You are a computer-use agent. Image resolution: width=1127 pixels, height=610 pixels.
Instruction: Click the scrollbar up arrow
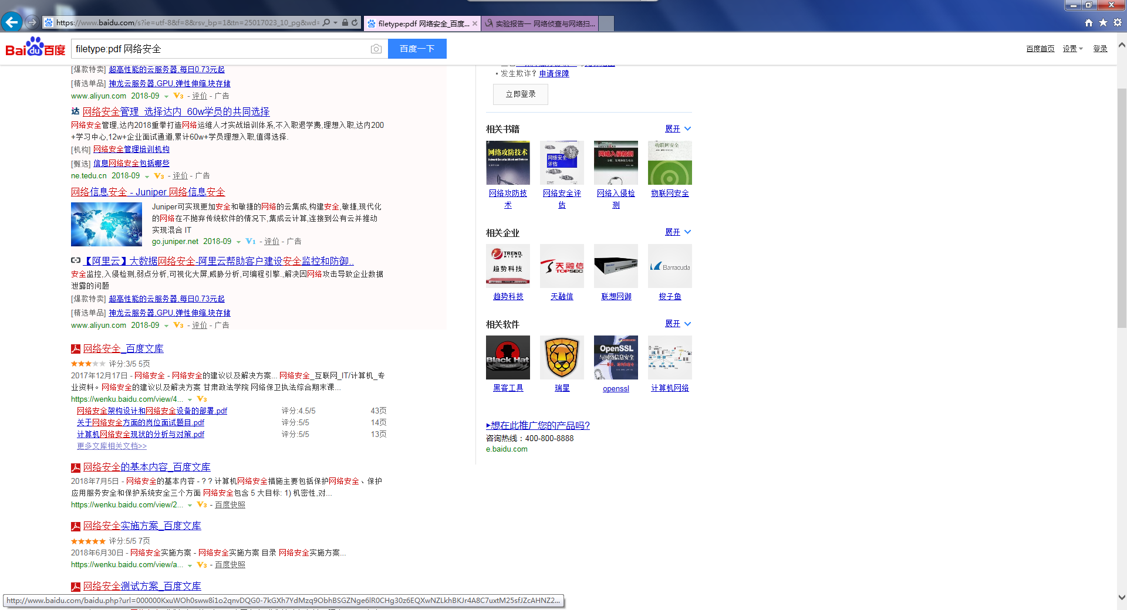1122,45
